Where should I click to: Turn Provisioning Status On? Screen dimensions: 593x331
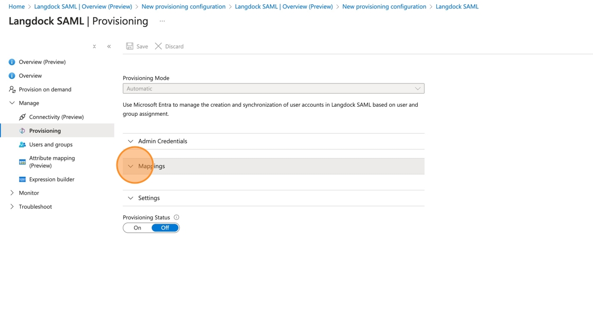point(137,228)
